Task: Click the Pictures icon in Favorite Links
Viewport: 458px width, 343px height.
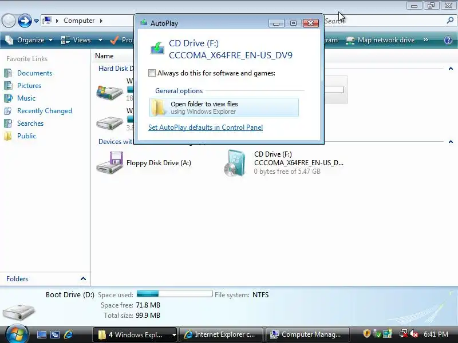Action: [x=8, y=85]
